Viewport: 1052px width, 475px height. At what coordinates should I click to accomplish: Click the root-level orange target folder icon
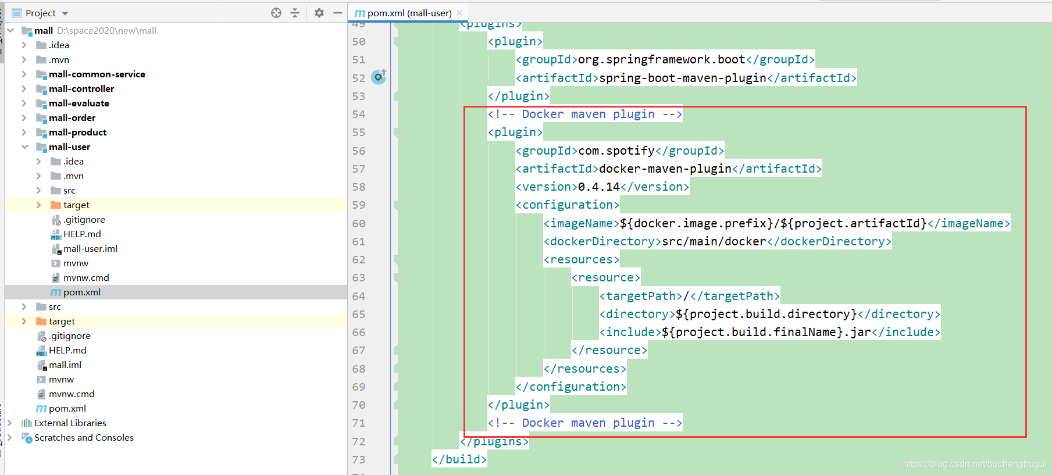(41, 321)
